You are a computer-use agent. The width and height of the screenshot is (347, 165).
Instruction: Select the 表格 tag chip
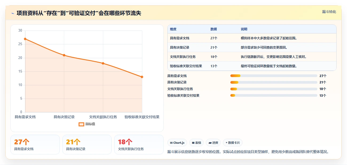click(196, 143)
